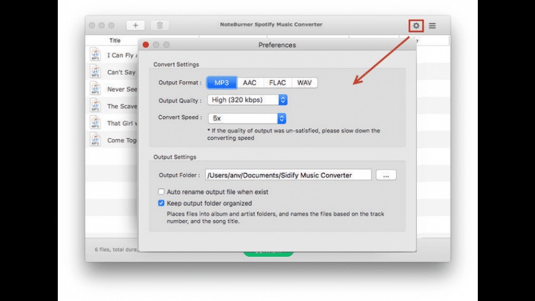The width and height of the screenshot is (535, 301).
Task: Select the Never See track row
Action: (112, 89)
